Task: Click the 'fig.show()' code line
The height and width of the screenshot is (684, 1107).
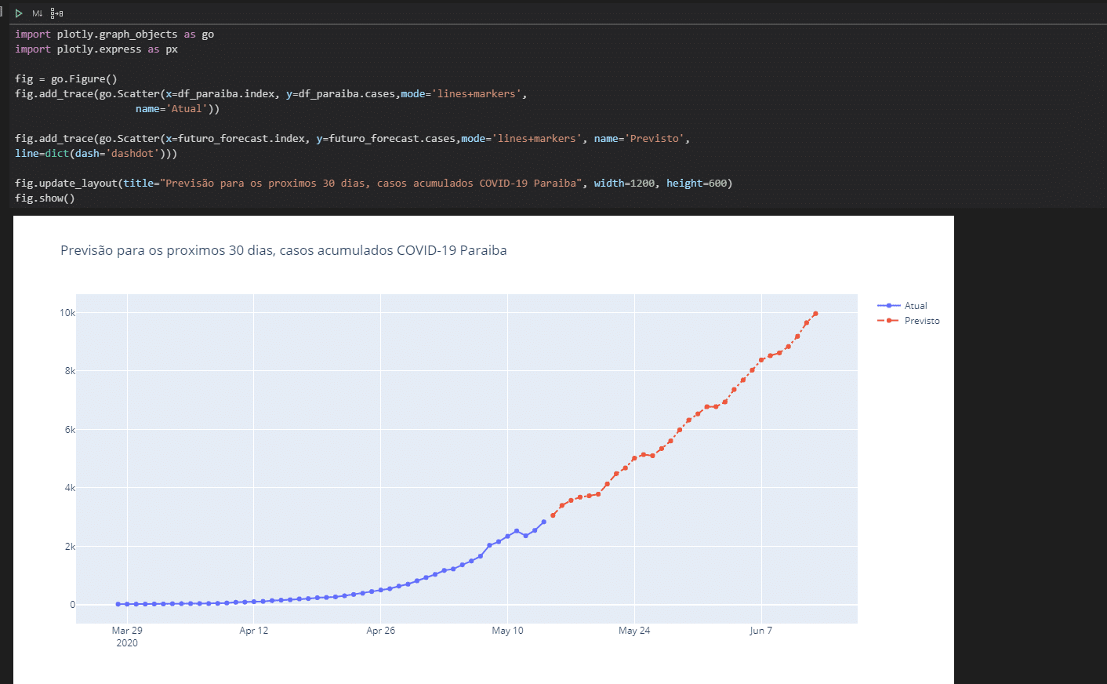Action: [45, 198]
